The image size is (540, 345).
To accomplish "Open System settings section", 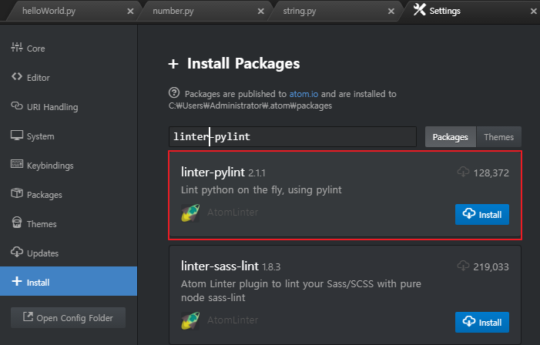I will click(69, 136).
